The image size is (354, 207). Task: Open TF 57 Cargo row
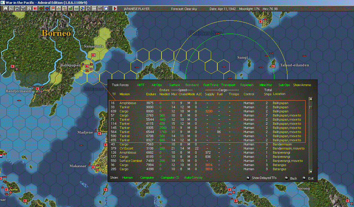pyautogui.click(x=207, y=115)
